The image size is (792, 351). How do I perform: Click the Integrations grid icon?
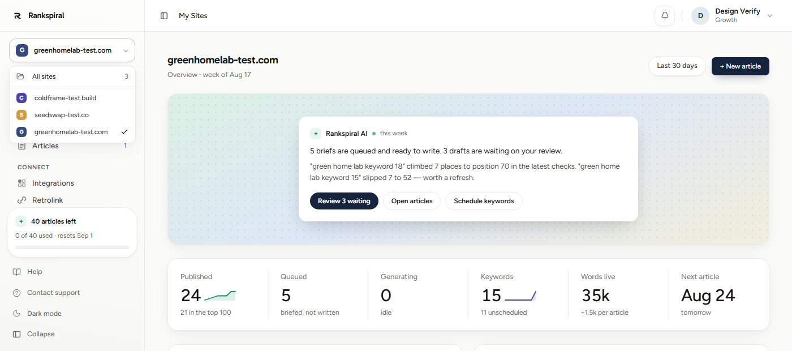click(21, 183)
